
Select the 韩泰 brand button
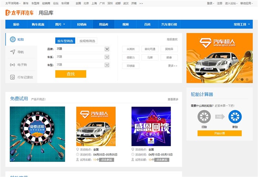169,58
